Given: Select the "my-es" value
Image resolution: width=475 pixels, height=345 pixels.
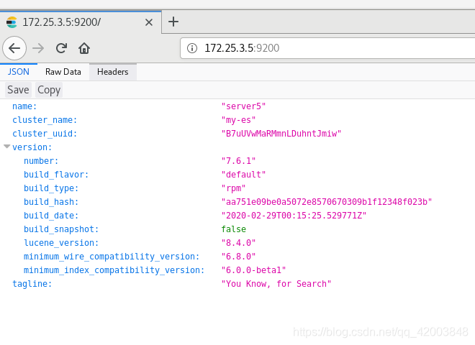Looking at the screenshot, I should point(238,120).
